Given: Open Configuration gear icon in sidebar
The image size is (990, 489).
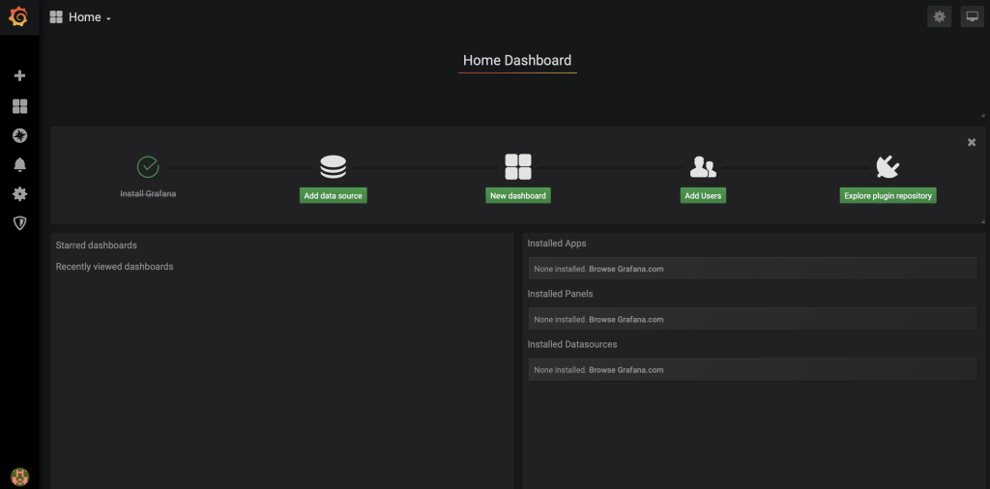Looking at the screenshot, I should (19, 193).
